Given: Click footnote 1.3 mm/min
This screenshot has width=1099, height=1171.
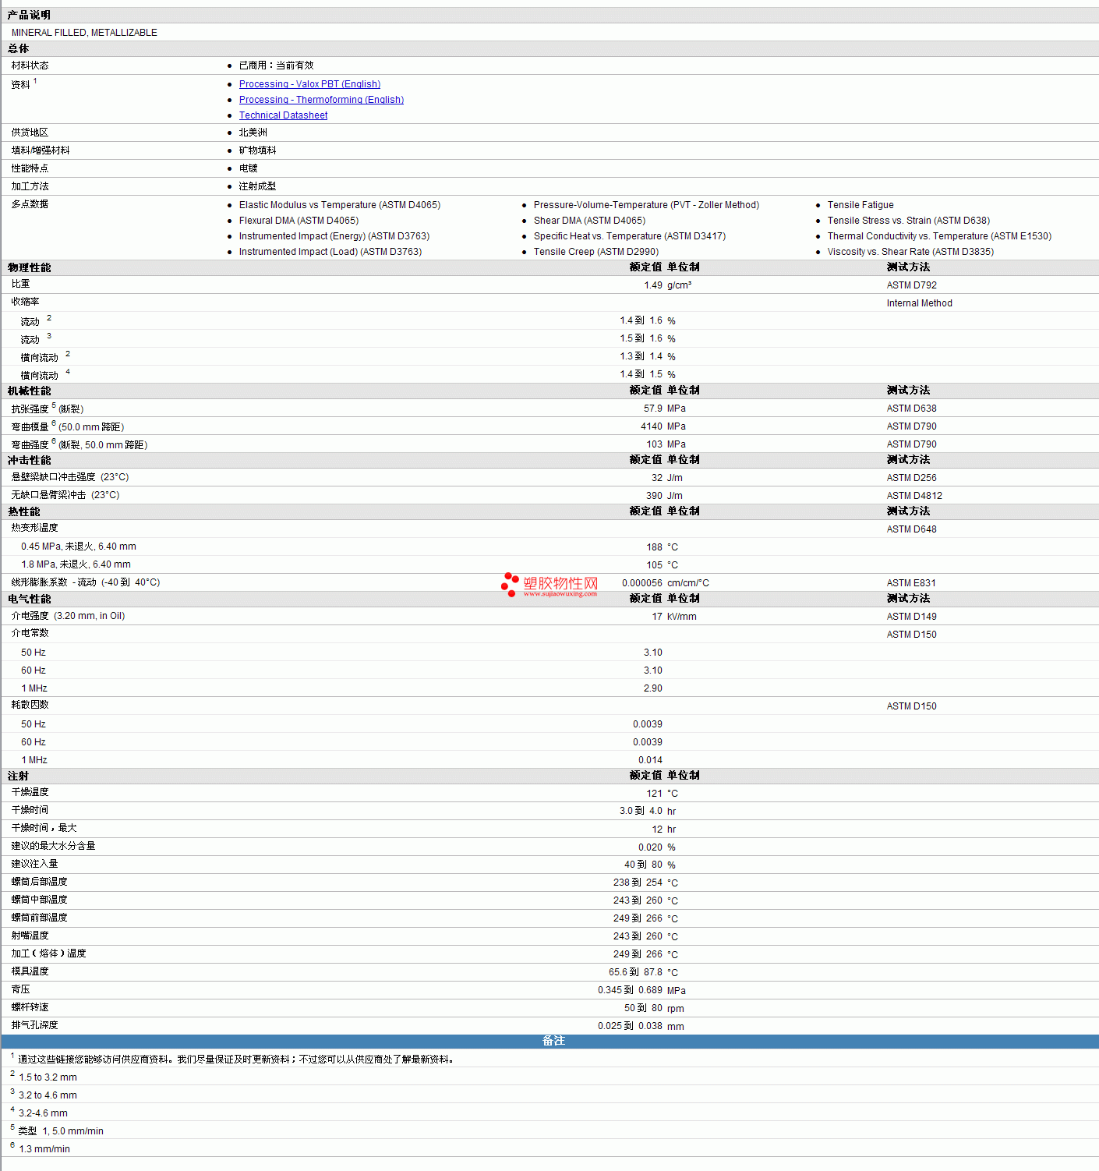Looking at the screenshot, I should tap(44, 1149).
